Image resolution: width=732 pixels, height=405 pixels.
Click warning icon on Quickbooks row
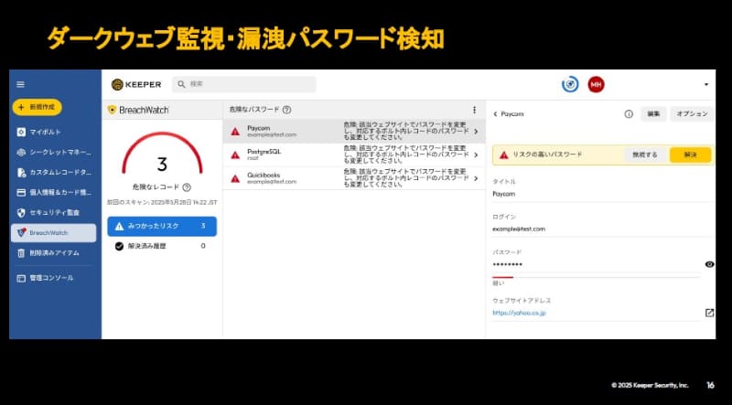(x=235, y=178)
